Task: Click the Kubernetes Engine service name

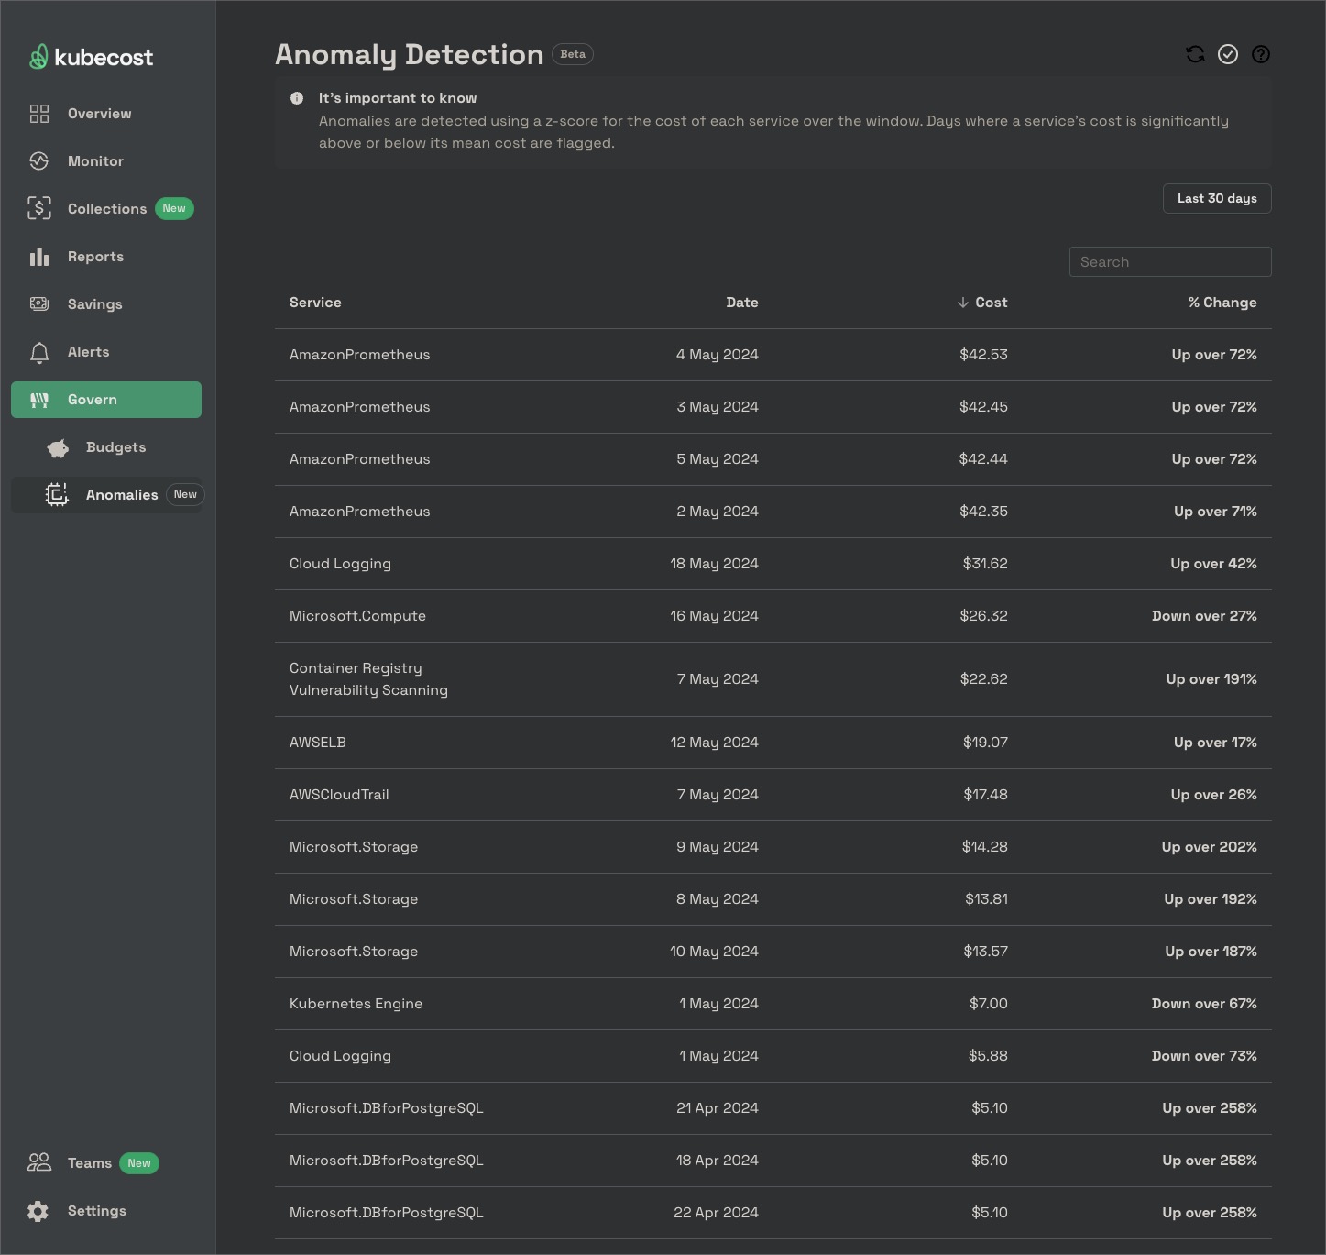Action: [356, 1004]
